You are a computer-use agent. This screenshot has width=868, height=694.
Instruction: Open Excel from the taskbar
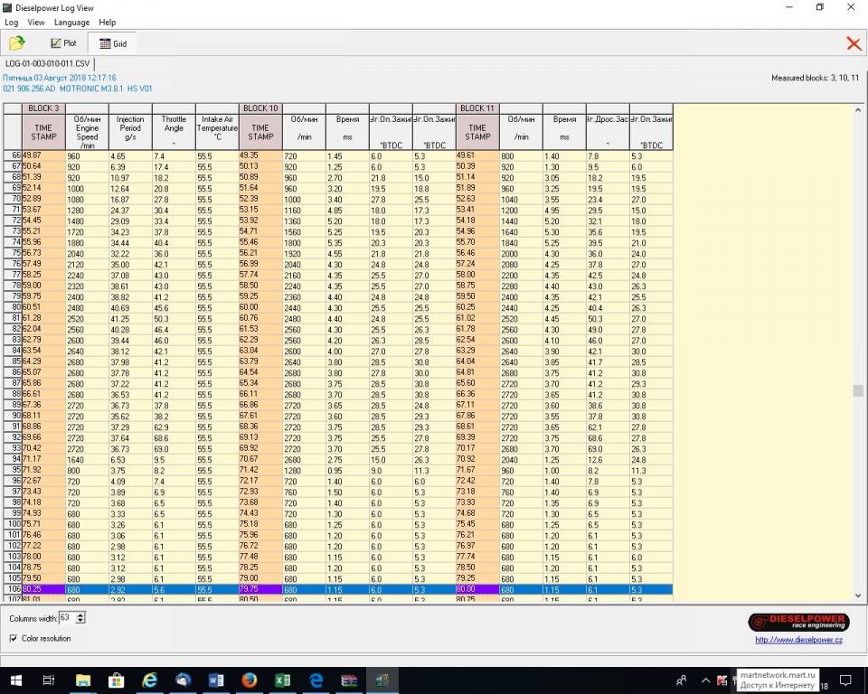(282, 680)
